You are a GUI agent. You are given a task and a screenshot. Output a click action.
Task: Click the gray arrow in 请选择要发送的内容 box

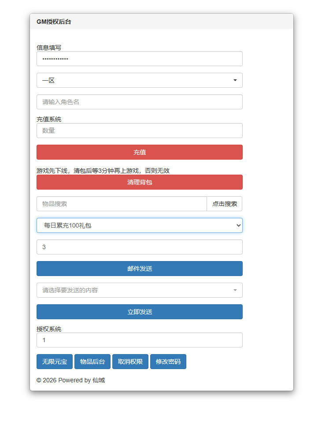click(x=235, y=290)
